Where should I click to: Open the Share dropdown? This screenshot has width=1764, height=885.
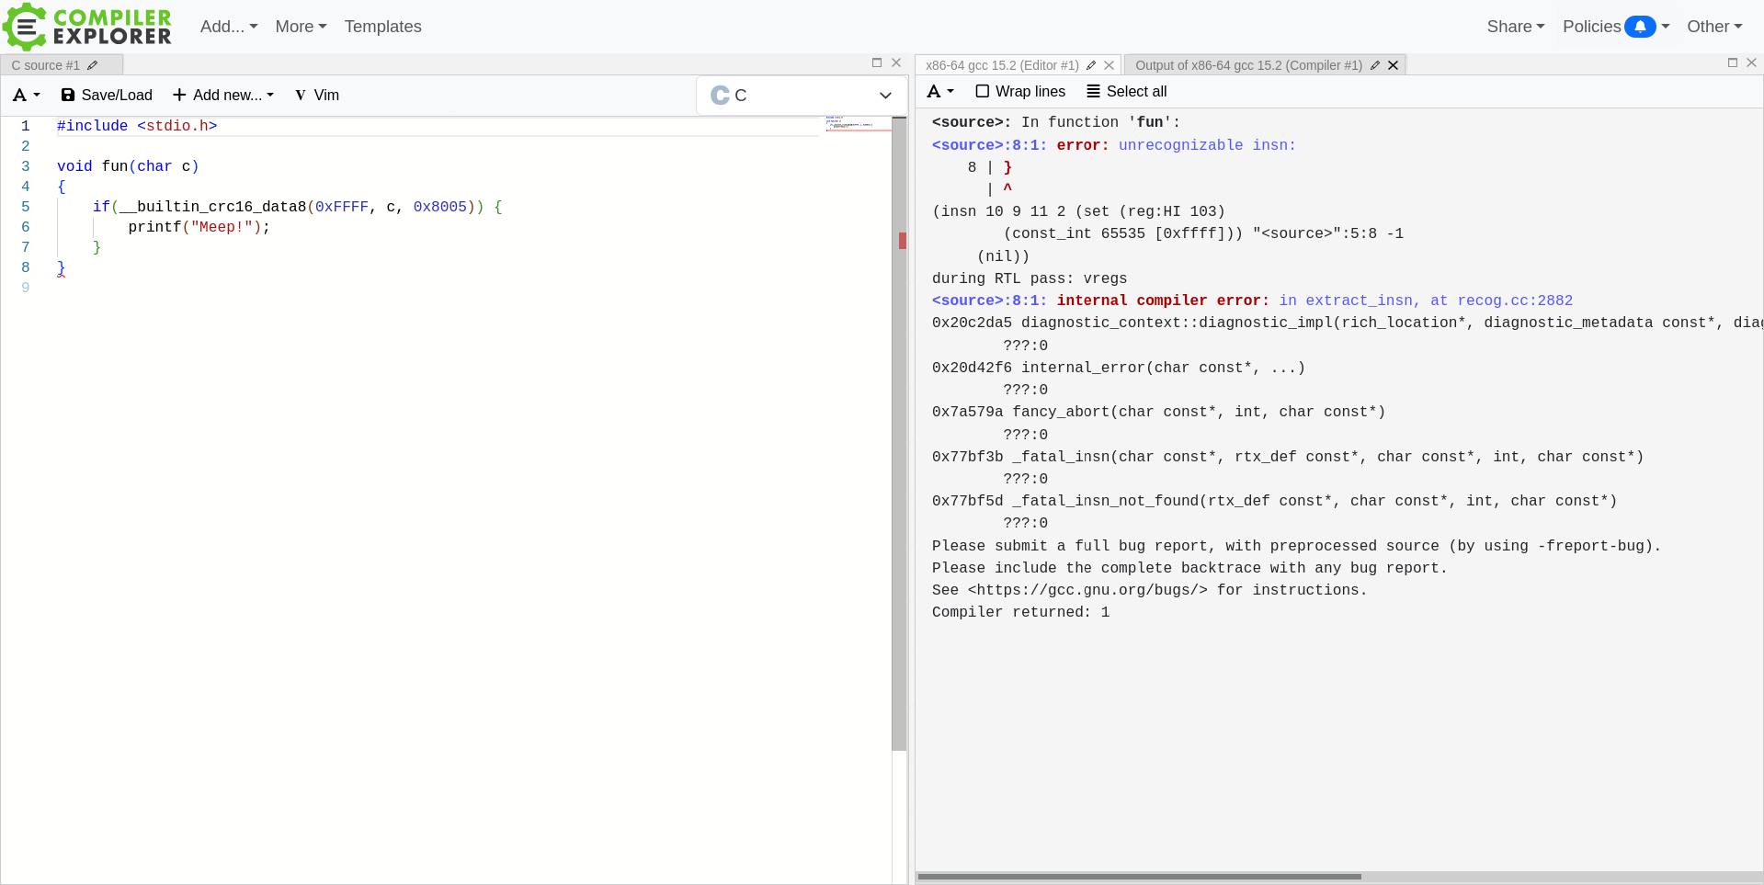point(1516,27)
